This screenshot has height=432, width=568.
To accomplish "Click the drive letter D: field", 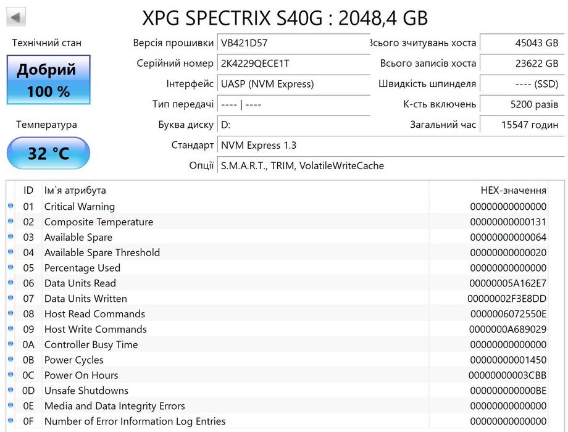I will [x=294, y=125].
